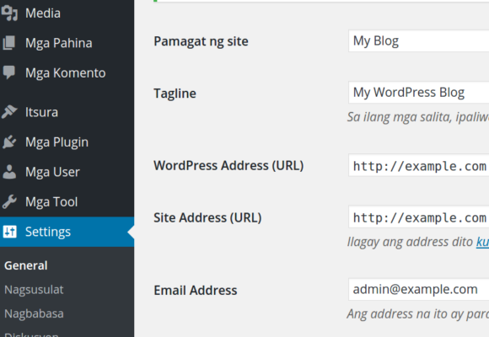Click the Mga Komento speech bubble icon

(x=9, y=72)
